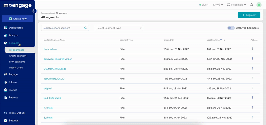Collapse the sidebar using the arrow icon
The width and height of the screenshot is (266, 125).
pos(34,11)
